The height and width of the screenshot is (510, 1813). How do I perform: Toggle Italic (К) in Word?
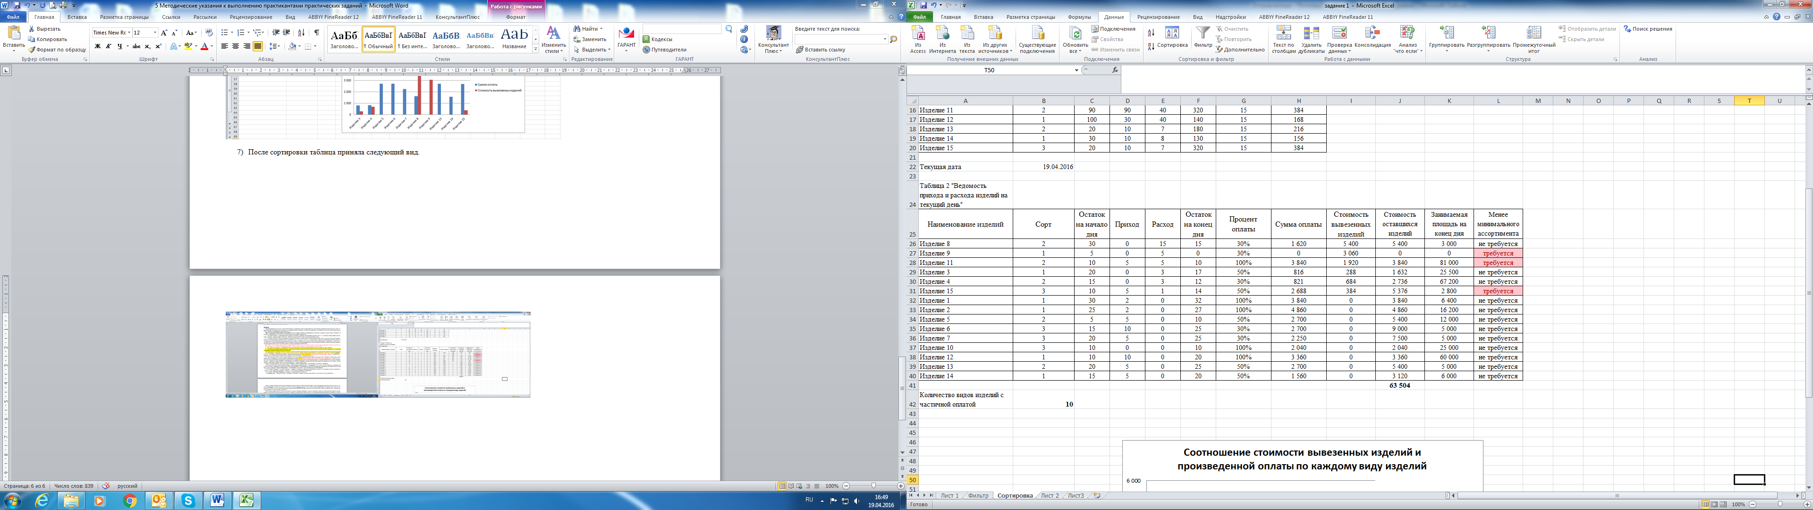[x=108, y=46]
